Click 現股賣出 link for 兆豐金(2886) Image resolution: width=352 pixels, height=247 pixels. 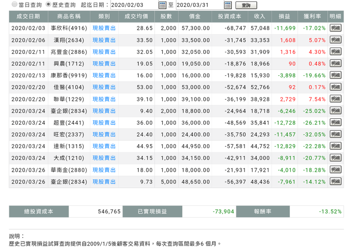(x=104, y=52)
